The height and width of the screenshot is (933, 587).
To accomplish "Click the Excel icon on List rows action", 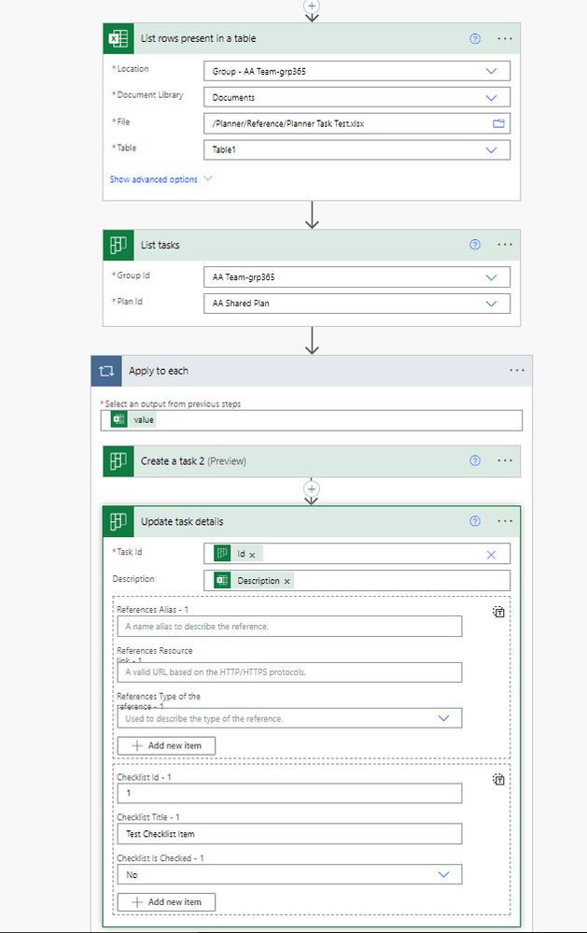I will point(118,38).
